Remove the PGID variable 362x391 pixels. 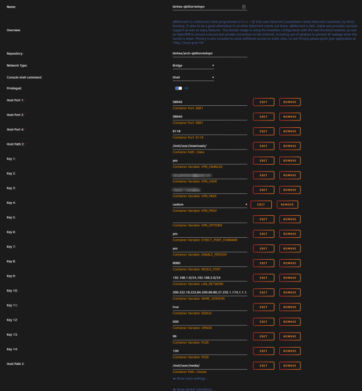[290, 351]
